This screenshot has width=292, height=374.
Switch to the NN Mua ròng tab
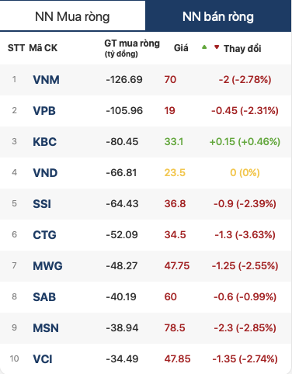coord(72,16)
